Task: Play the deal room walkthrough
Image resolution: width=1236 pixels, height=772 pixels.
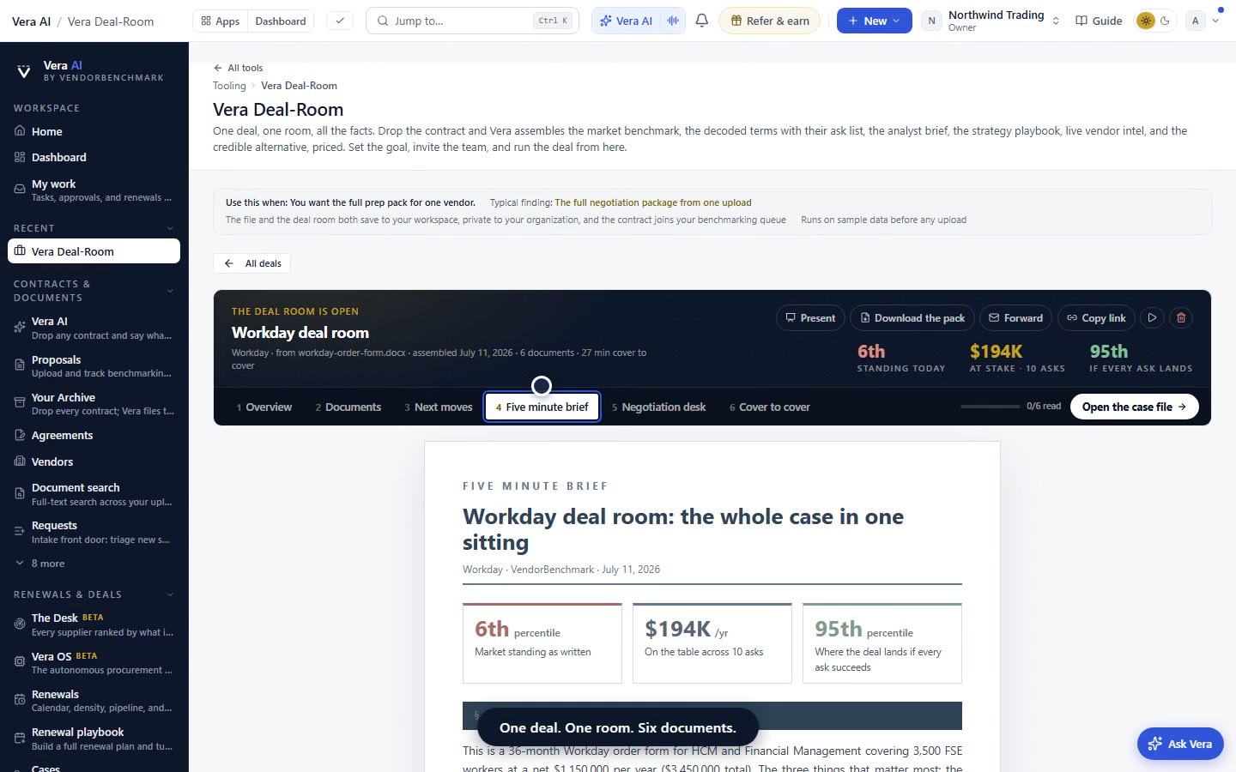Action: (1152, 317)
